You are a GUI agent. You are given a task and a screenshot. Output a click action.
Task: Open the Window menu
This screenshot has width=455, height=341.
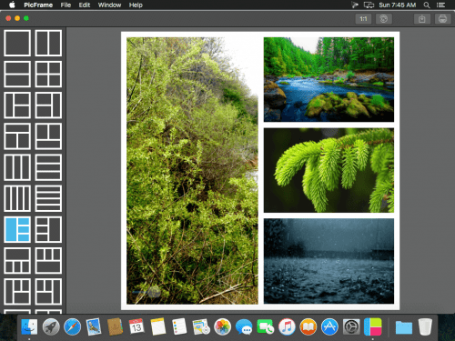pyautogui.click(x=109, y=5)
